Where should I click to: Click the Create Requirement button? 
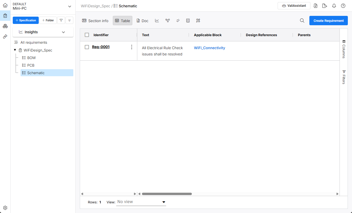point(329,21)
